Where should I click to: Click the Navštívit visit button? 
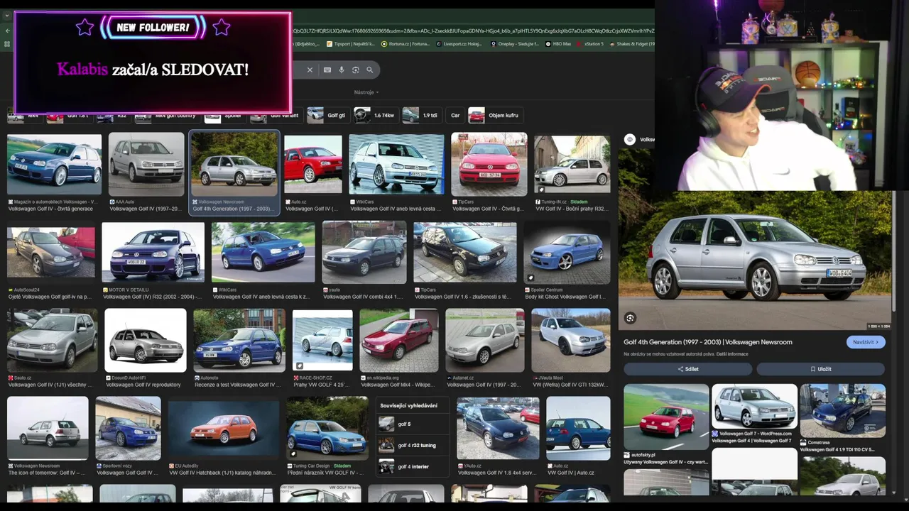click(x=866, y=342)
